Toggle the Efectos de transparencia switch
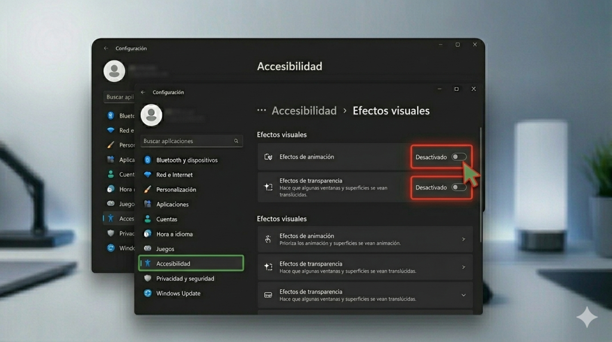This screenshot has height=342, width=612. [x=459, y=187]
